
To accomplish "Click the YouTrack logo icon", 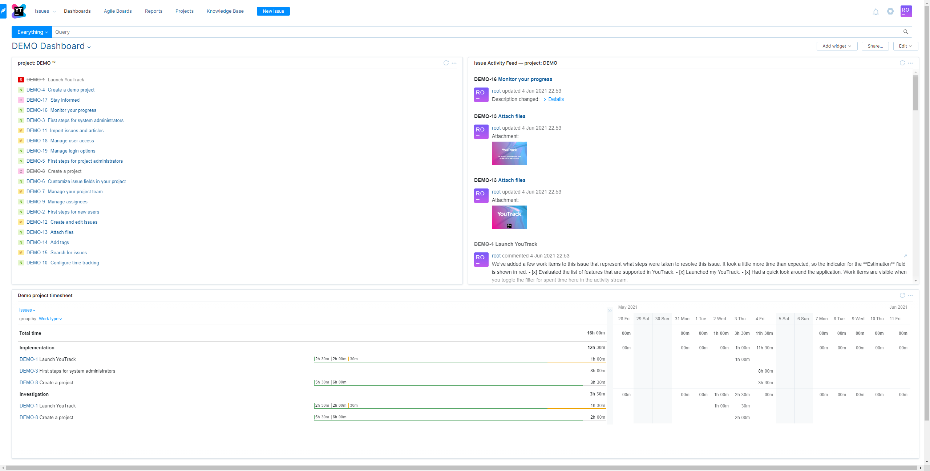I will 19,11.
